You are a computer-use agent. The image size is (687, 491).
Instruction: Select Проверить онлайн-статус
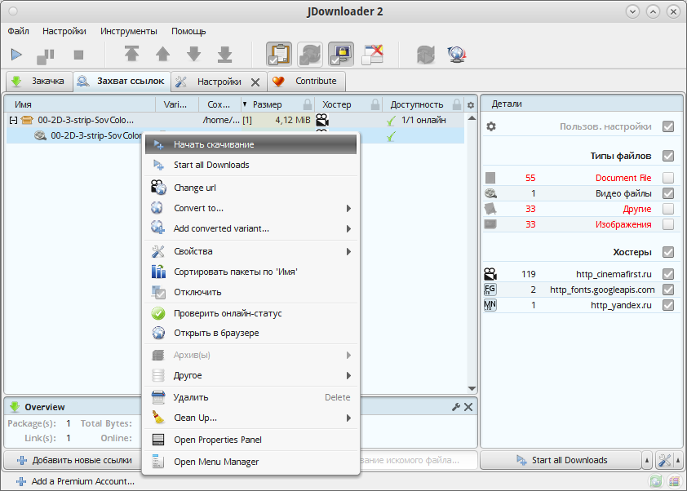point(250,314)
